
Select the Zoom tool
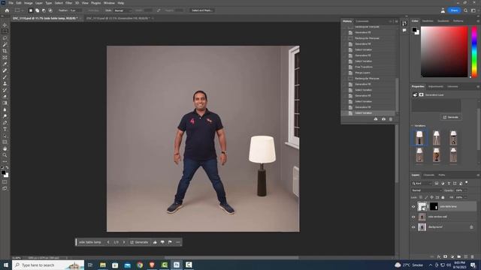tap(5, 155)
